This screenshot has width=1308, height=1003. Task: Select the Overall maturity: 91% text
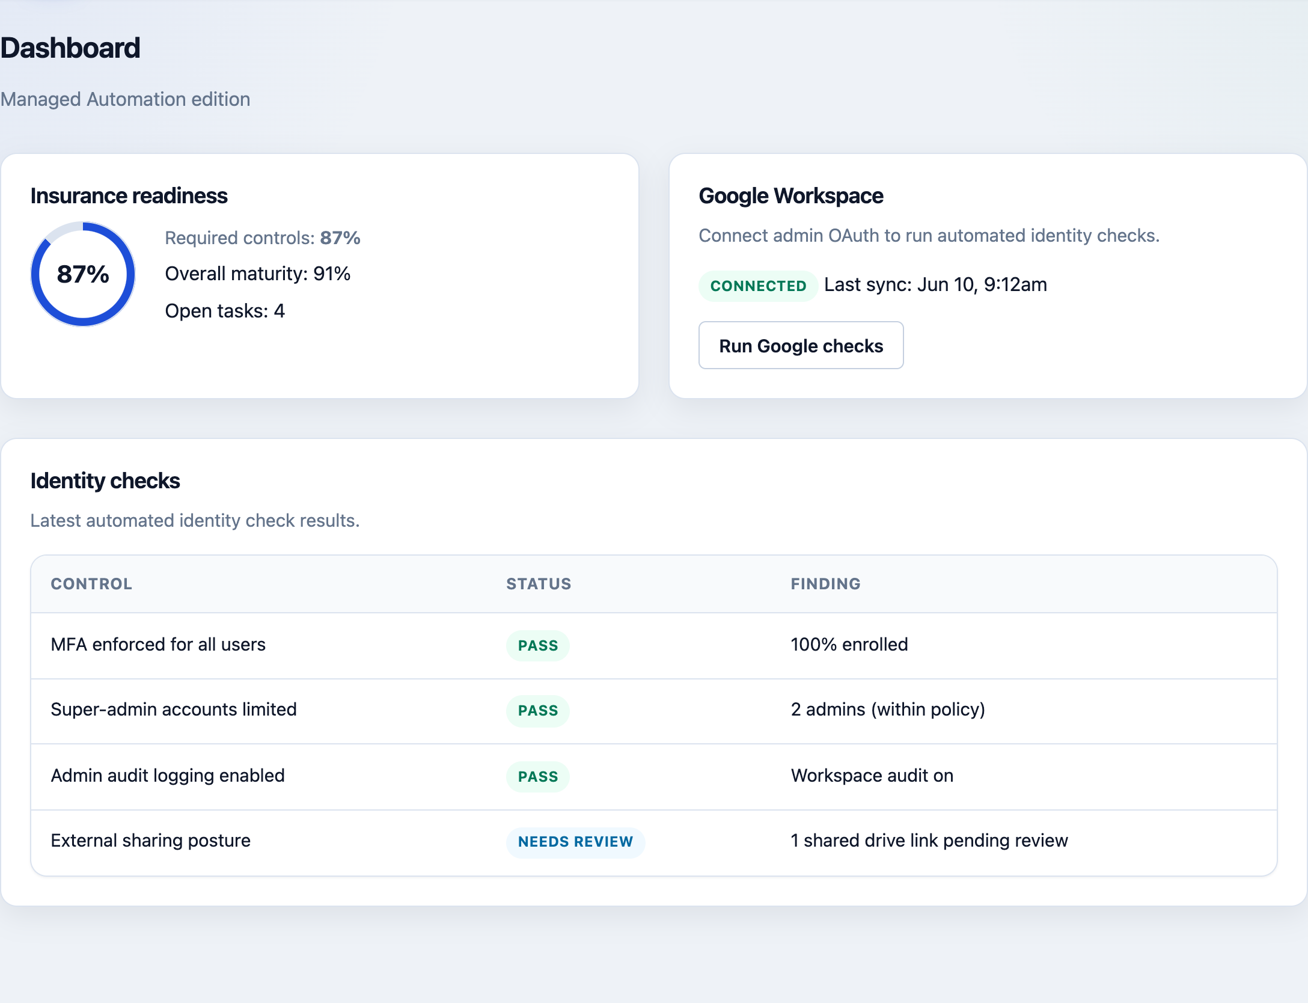coord(257,274)
